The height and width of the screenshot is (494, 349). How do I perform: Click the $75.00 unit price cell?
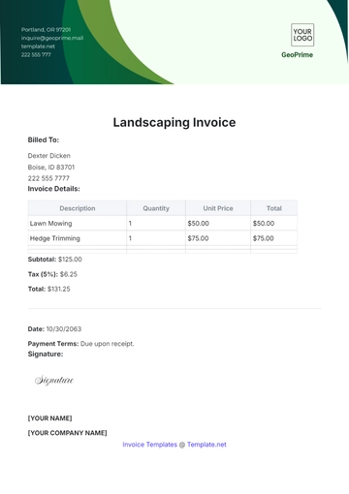(218, 238)
